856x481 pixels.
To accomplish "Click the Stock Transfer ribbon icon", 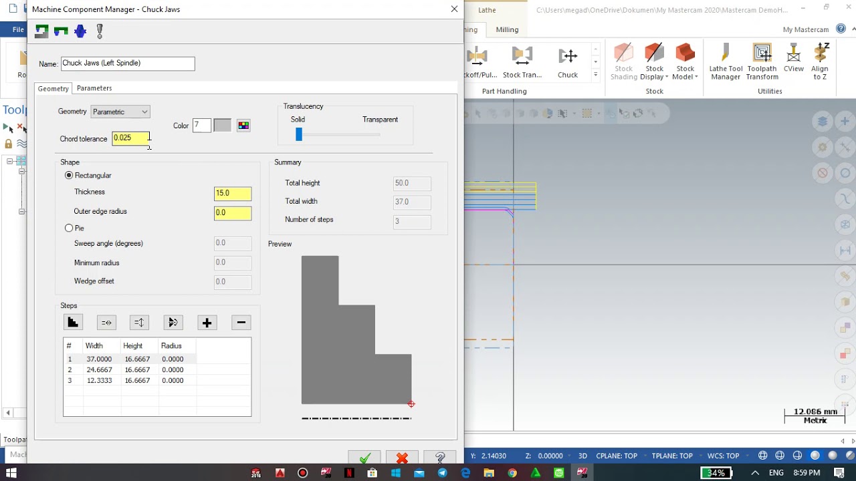I will 522,62.
